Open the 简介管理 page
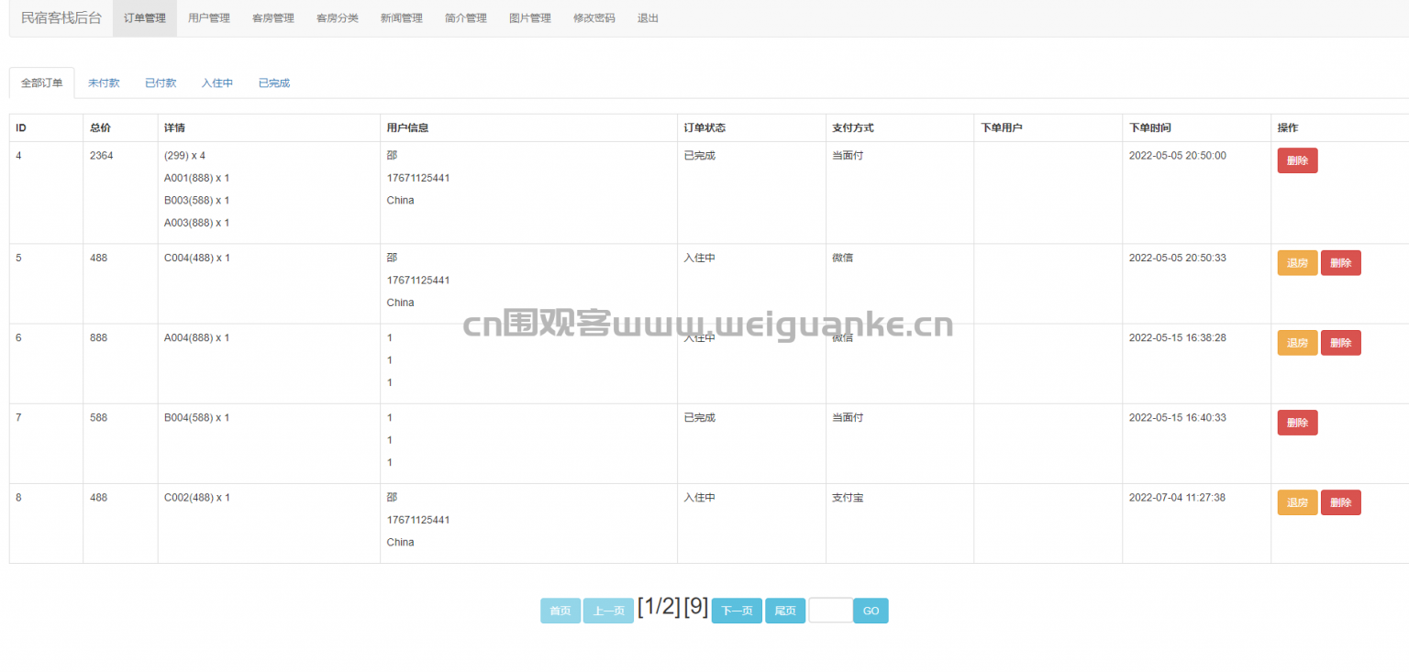This screenshot has width=1409, height=672. pos(466,18)
